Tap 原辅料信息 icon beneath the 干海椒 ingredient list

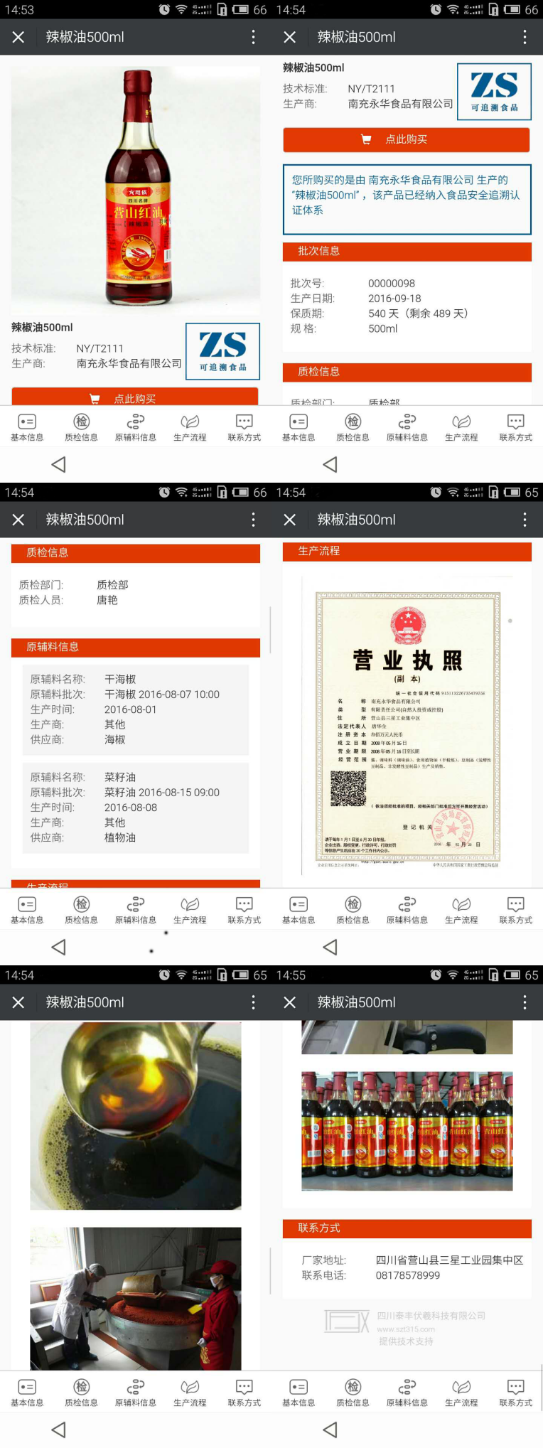[x=135, y=909]
